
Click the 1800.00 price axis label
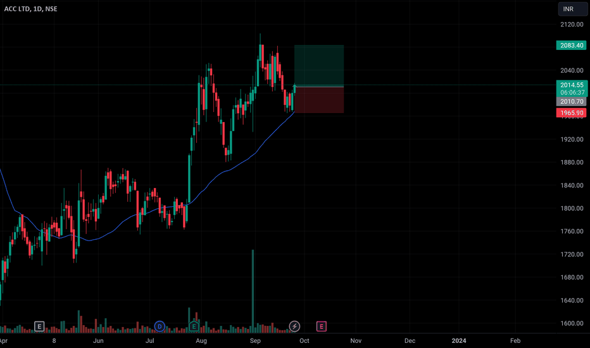pyautogui.click(x=572, y=208)
